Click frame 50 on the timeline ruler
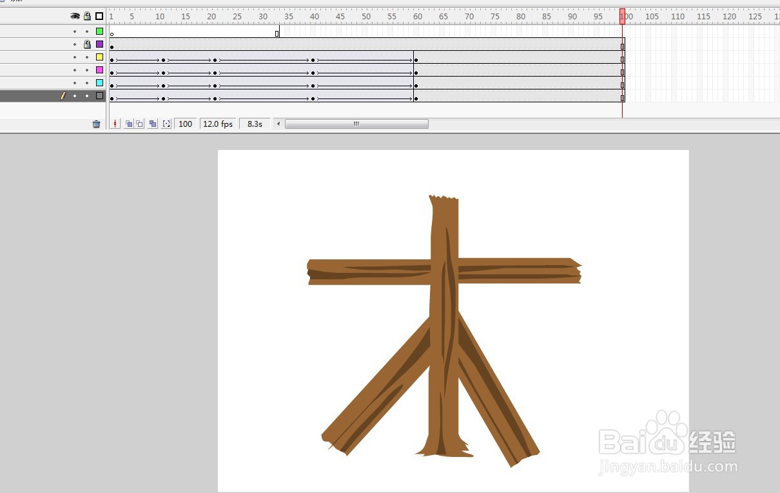780x493 pixels. [366, 17]
